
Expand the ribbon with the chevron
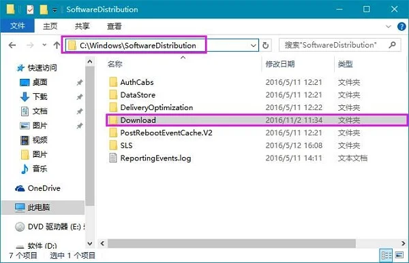[x=389, y=27]
